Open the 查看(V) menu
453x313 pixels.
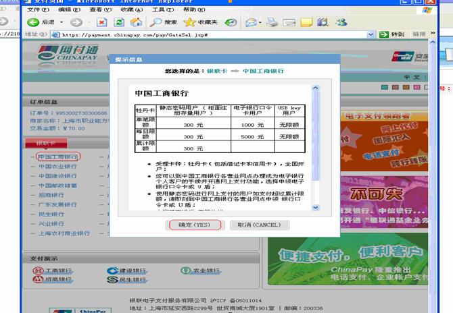coord(100,9)
